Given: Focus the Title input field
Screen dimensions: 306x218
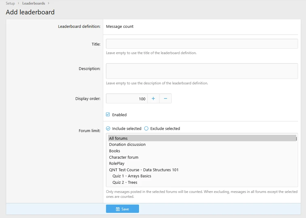Looking at the screenshot, I should point(202,44).
